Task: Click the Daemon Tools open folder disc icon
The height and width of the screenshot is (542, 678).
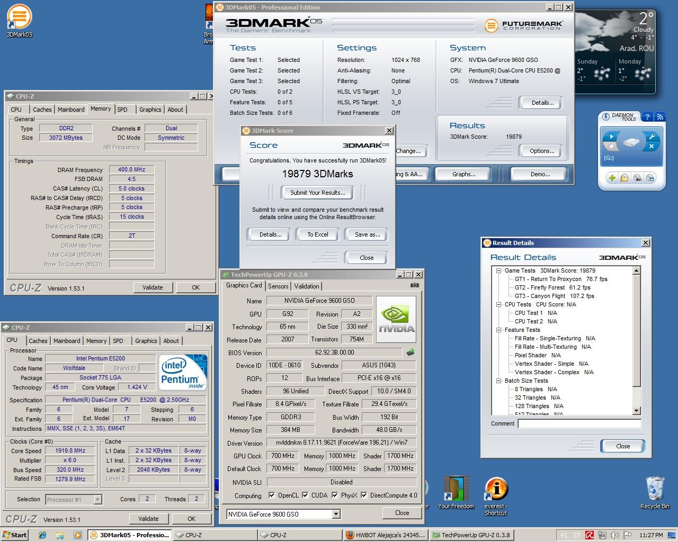Action: (625, 178)
